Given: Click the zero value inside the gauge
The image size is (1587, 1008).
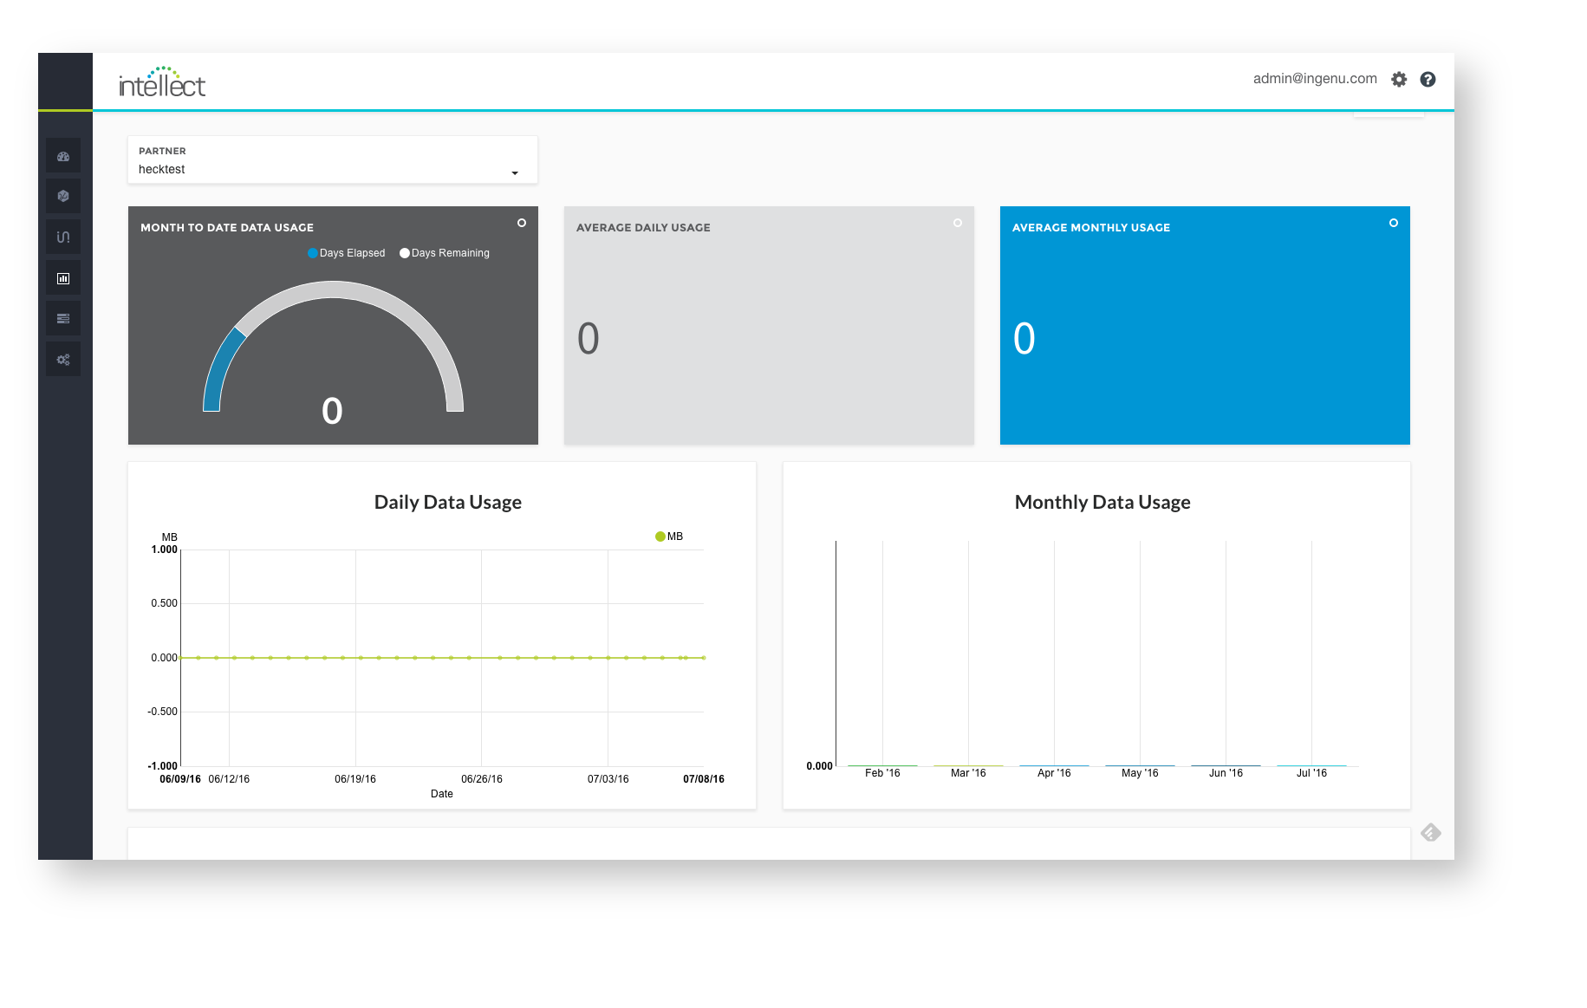Looking at the screenshot, I should pos(332,411).
